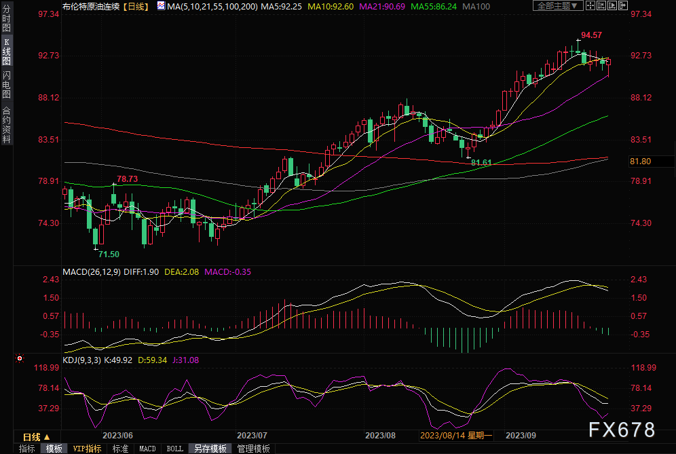Click the DEA:2.08 value
The width and height of the screenshot is (676, 454).
click(x=181, y=272)
